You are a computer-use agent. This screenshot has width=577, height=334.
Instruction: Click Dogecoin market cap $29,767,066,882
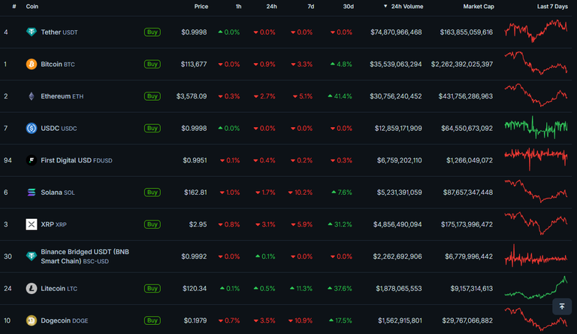467,320
